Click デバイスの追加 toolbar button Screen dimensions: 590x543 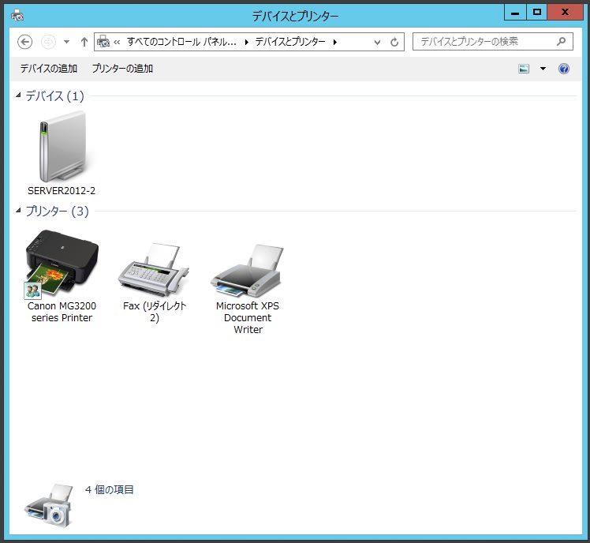click(x=49, y=69)
